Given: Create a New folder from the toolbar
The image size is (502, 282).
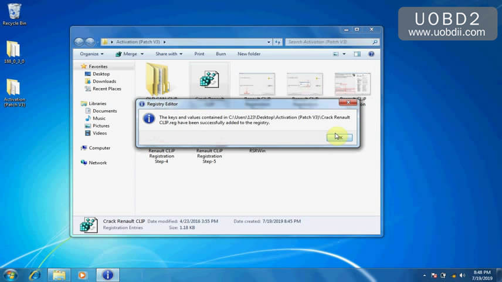Looking at the screenshot, I should click(x=249, y=54).
